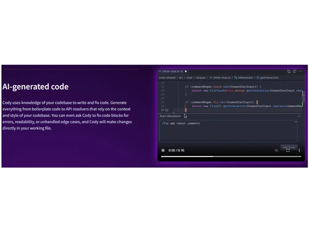Click the comment icon beside line 27
This screenshot has width=309, height=232.
pyautogui.click(x=167, y=110)
